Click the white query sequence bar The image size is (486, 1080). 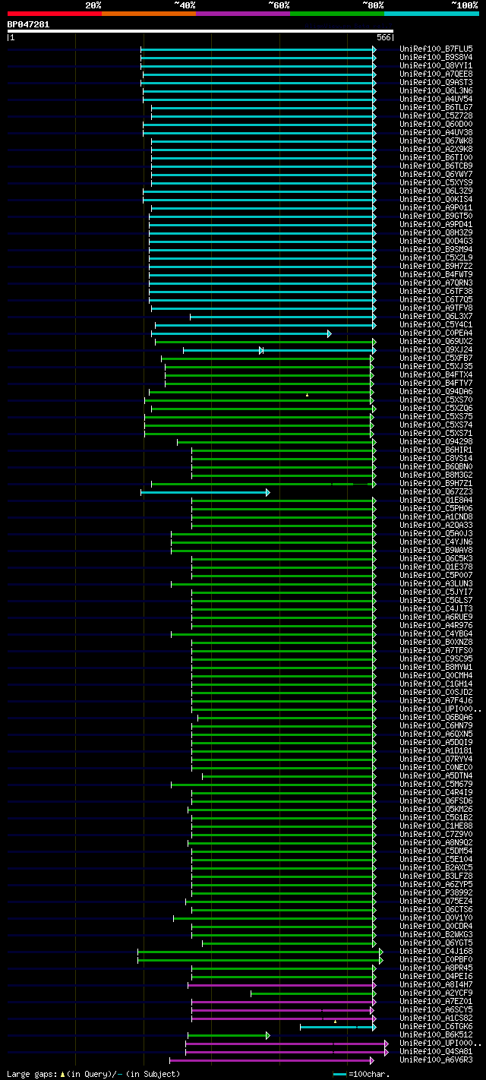[x=200, y=31]
